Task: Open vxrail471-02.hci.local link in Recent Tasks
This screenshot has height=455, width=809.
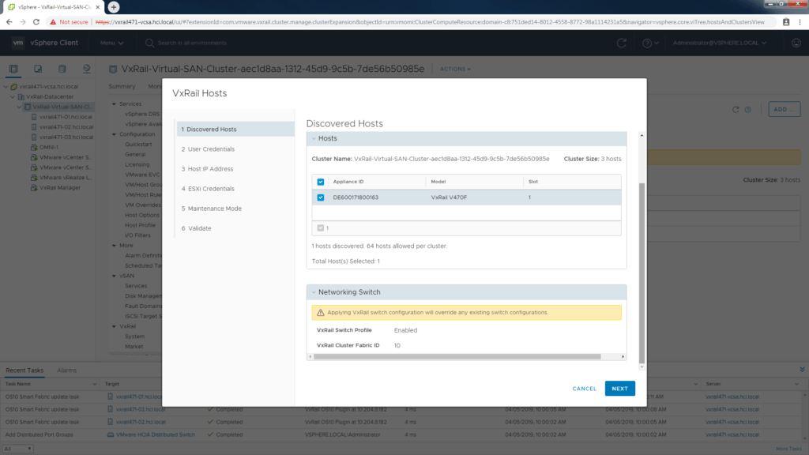Action: click(x=141, y=422)
